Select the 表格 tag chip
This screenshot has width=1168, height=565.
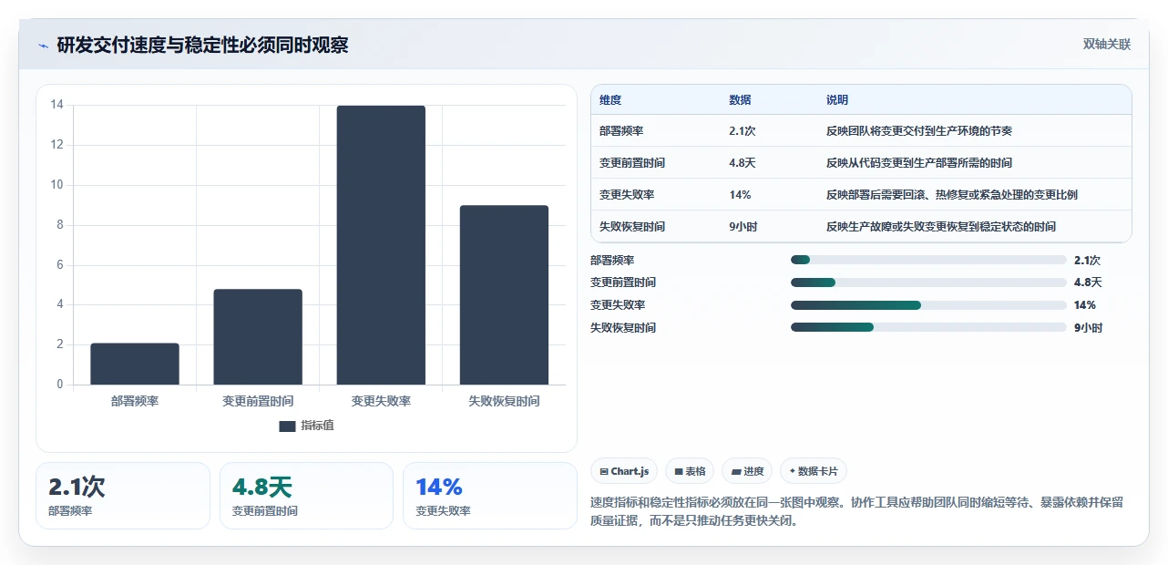[x=690, y=471]
